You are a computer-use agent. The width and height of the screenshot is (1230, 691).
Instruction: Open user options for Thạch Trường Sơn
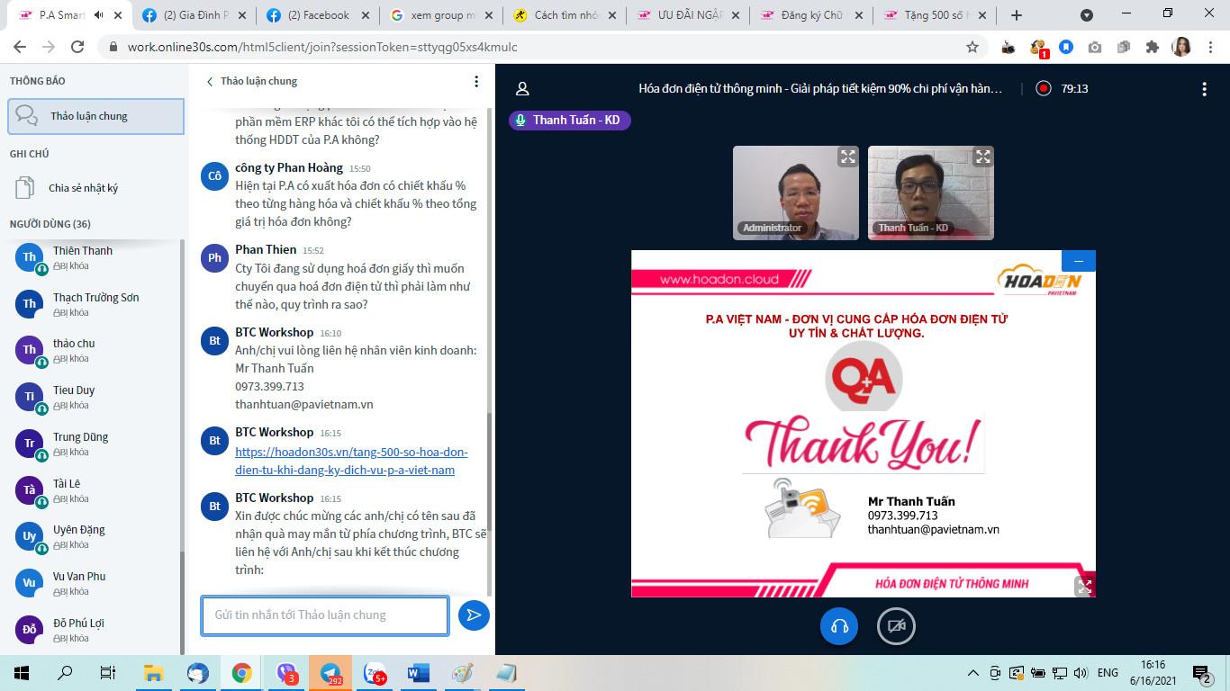pos(95,304)
